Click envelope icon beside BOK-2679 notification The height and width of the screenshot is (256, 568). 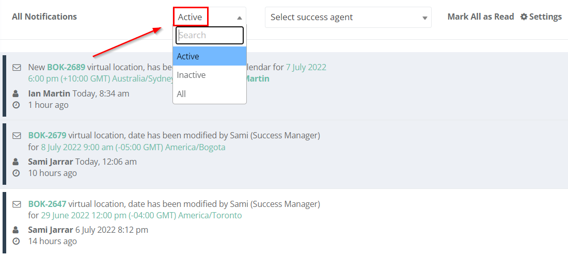[x=17, y=135]
